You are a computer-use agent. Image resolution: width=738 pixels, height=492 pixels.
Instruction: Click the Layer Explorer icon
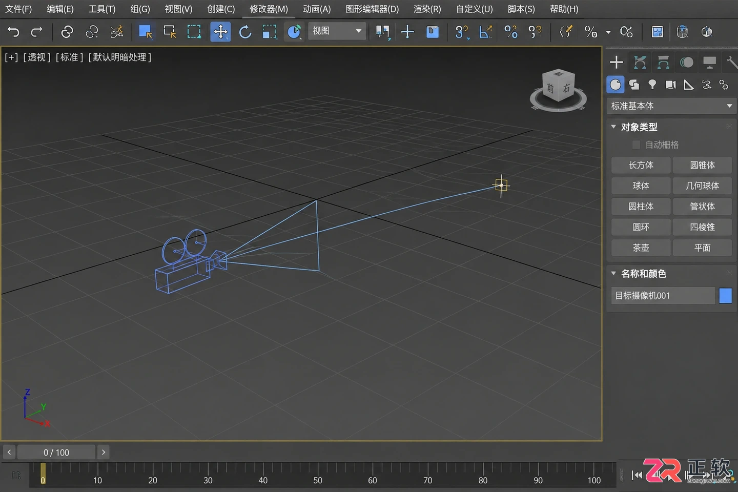pyautogui.click(x=682, y=32)
